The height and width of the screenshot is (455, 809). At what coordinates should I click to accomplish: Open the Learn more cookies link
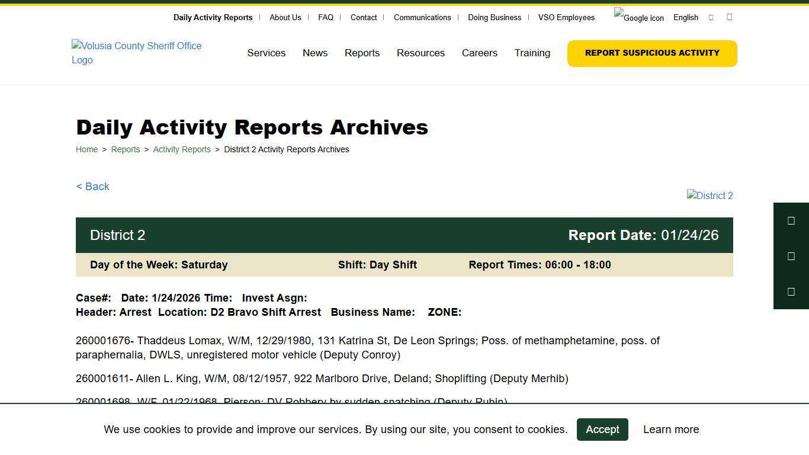click(671, 429)
